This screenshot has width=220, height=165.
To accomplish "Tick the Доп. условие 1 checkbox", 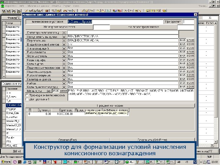I will pyautogui.click(x=27, y=99).
